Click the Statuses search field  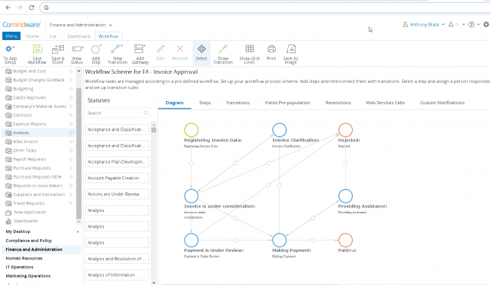tap(117, 113)
